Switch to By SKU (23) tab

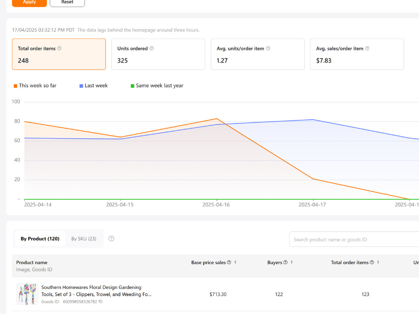point(84,239)
